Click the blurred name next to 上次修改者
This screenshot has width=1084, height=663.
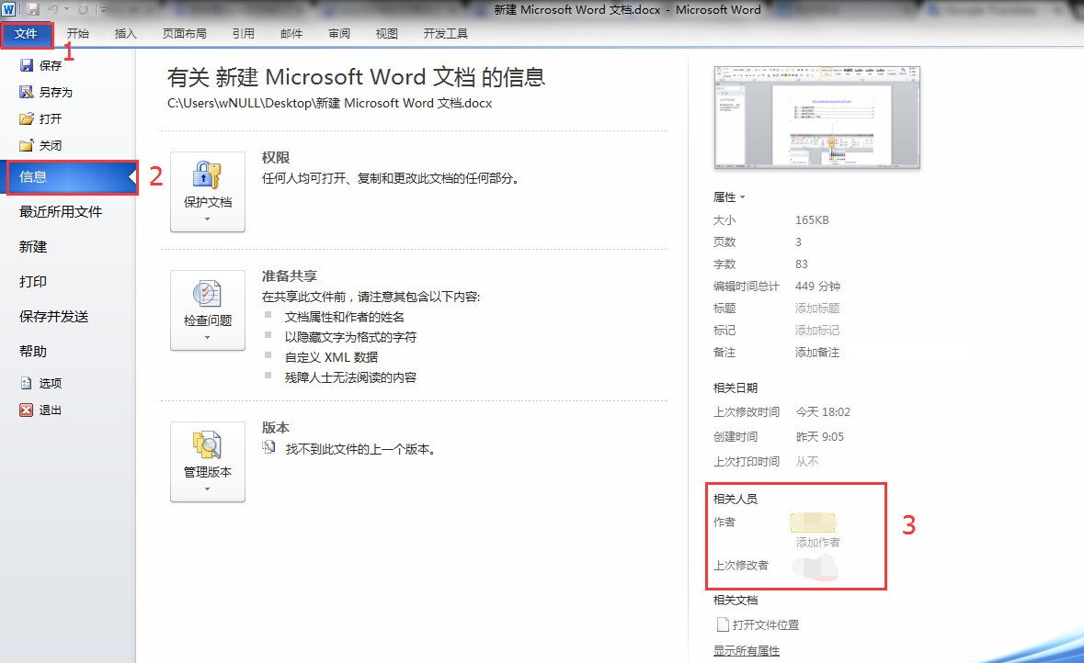coord(816,567)
